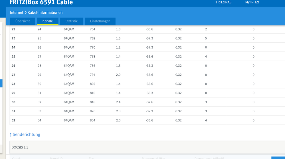This screenshot has height=159, width=285.
Task: Collapse the Senderichtung section
Action: [25, 134]
